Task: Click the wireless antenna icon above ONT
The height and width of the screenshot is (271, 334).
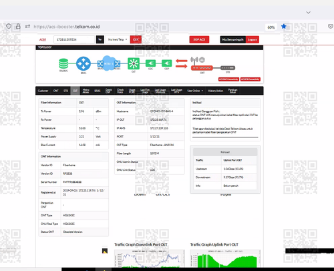Action: (x=194, y=60)
